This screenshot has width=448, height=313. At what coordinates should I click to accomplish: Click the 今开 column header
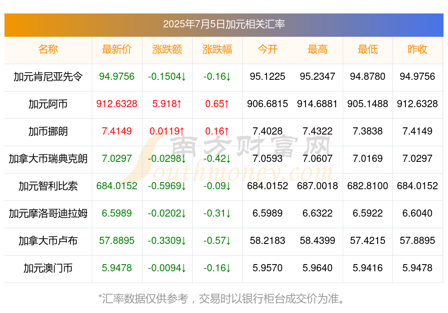pos(267,49)
